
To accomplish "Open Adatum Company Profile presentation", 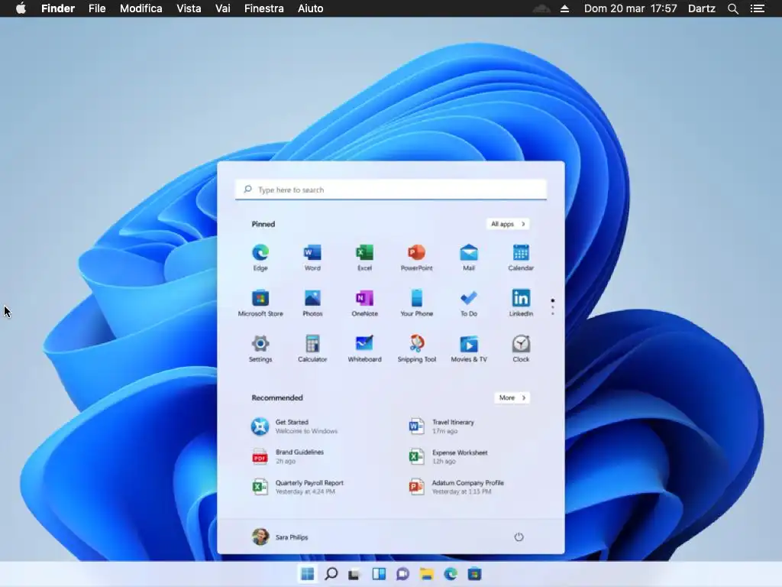I will click(x=457, y=487).
